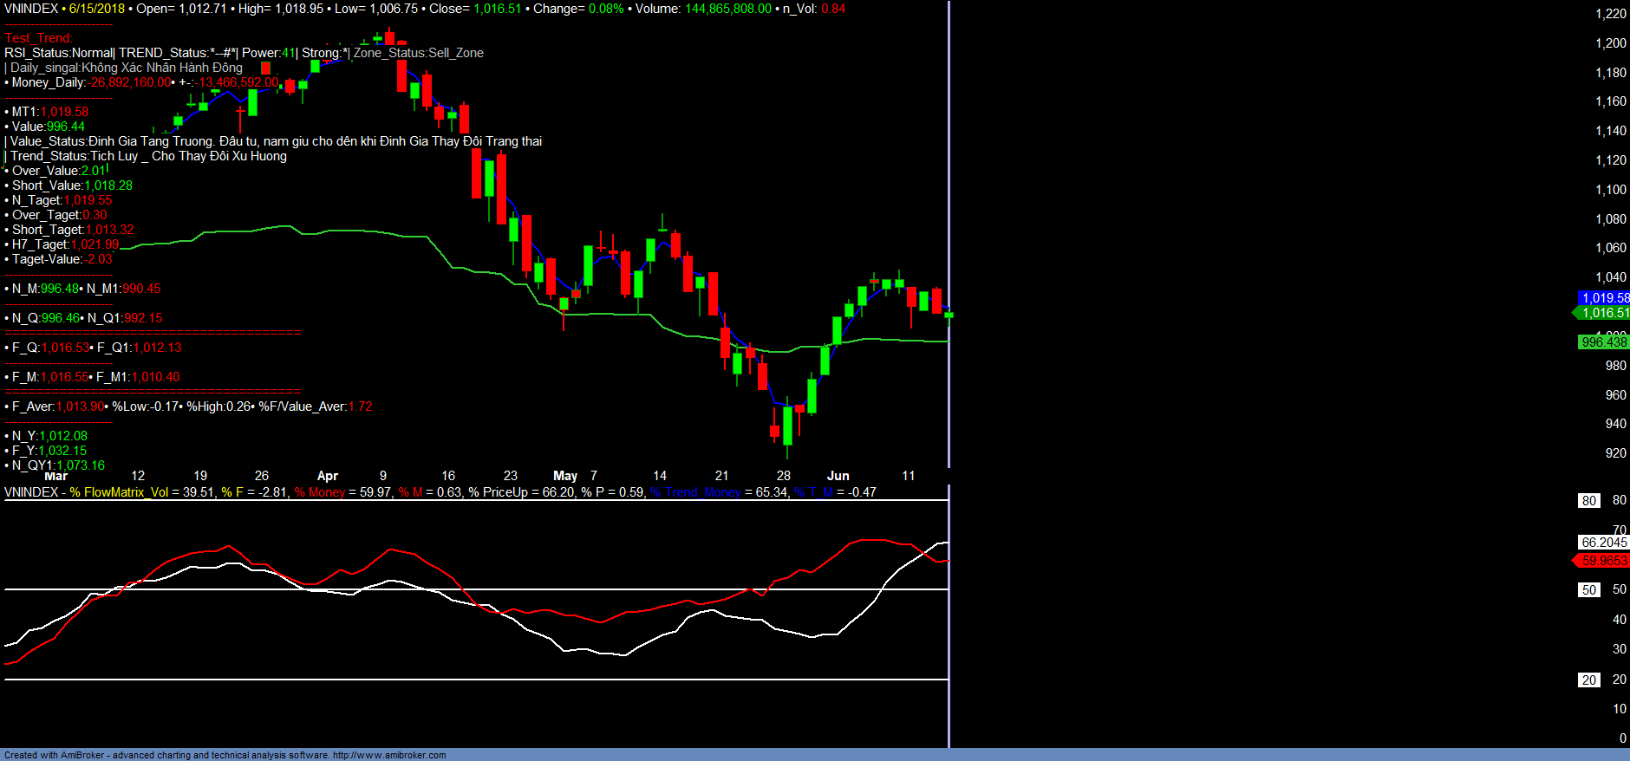The width and height of the screenshot is (1630, 761).
Task: Open the www.amibroker.com link in footer
Action: click(389, 755)
